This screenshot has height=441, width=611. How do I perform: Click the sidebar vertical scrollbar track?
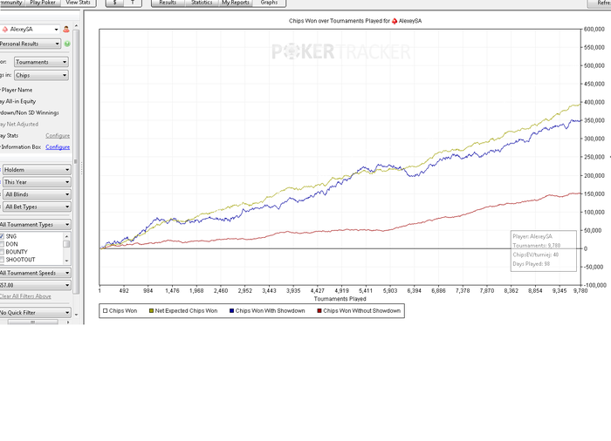point(76,172)
